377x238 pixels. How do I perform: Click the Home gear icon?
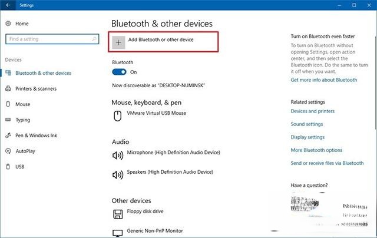8,24
